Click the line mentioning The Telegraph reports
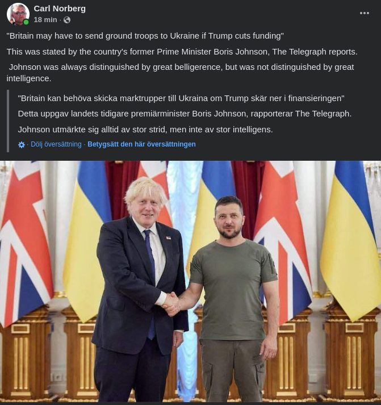This screenshot has width=381, height=405. [182, 52]
